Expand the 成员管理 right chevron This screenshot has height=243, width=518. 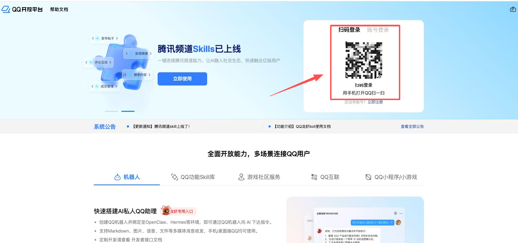pos(116,86)
